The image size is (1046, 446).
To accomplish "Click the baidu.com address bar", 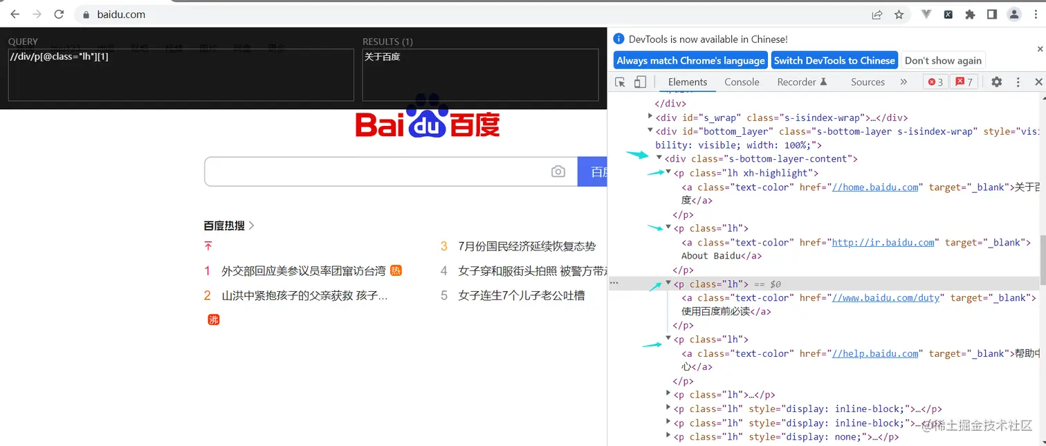I will tap(470, 14).
